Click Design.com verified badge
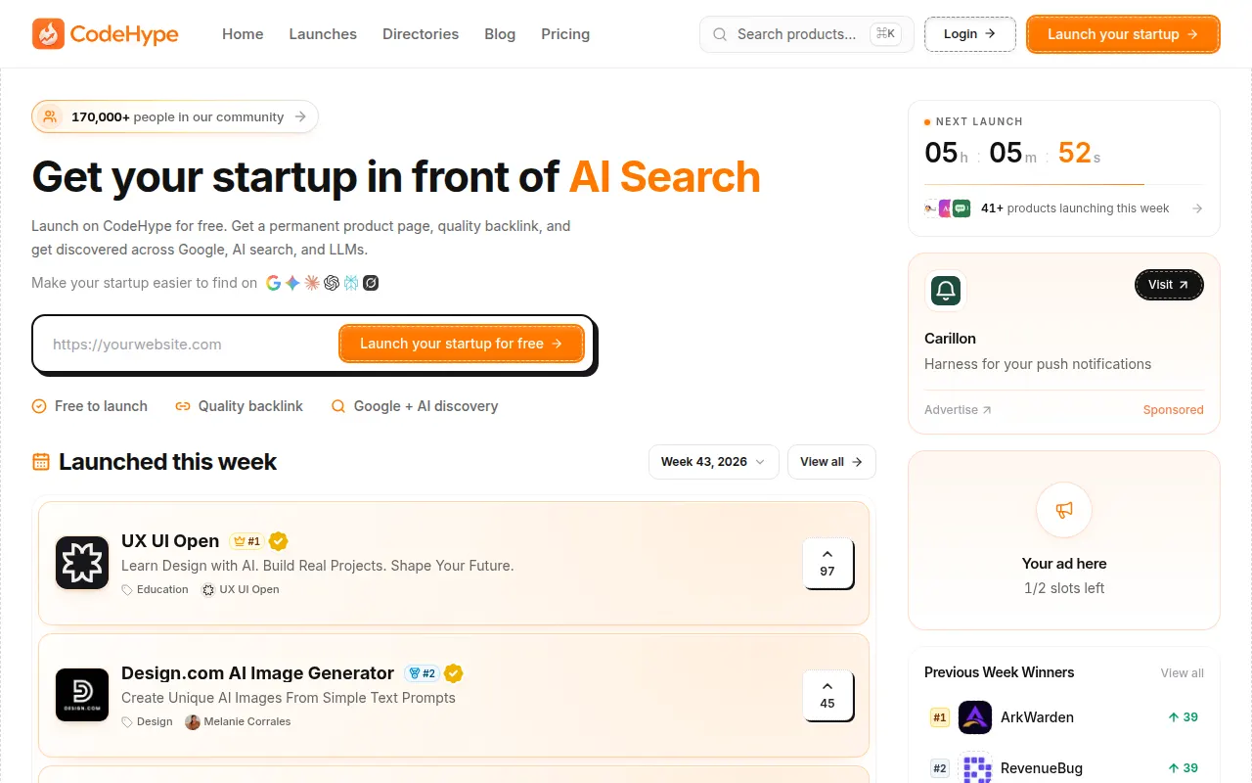 pos(454,673)
